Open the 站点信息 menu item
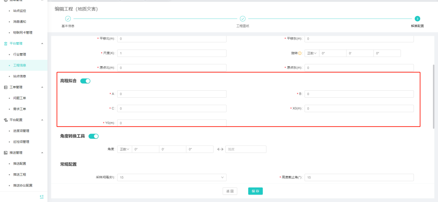Viewport: 438px width, 202px height. (20, 76)
